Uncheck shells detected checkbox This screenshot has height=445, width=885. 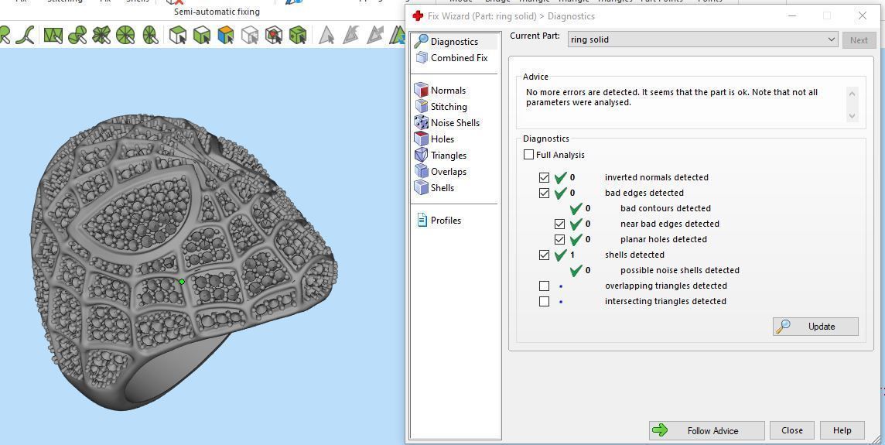point(544,255)
